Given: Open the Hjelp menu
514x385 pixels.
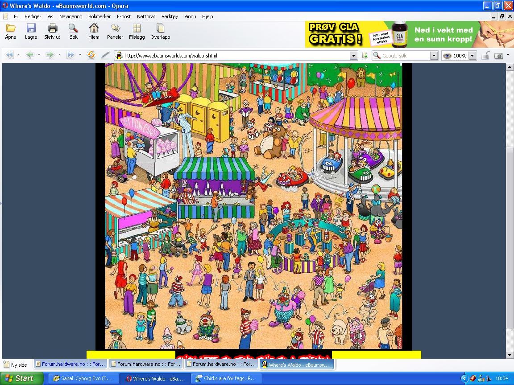Looking at the screenshot, I should (207, 16).
